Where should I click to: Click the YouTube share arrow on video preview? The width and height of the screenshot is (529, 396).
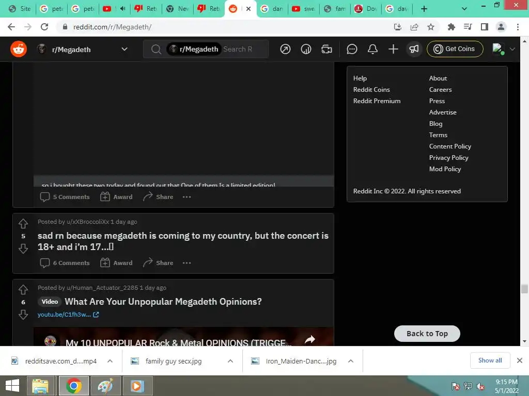click(x=310, y=339)
